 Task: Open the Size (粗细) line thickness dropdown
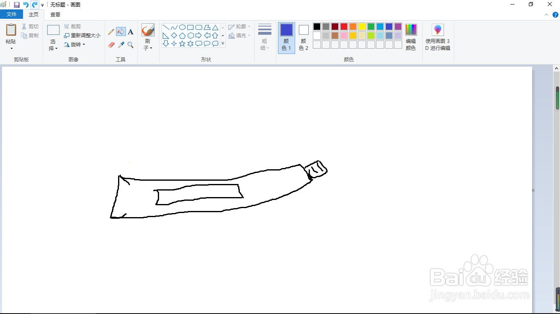pyautogui.click(x=265, y=37)
